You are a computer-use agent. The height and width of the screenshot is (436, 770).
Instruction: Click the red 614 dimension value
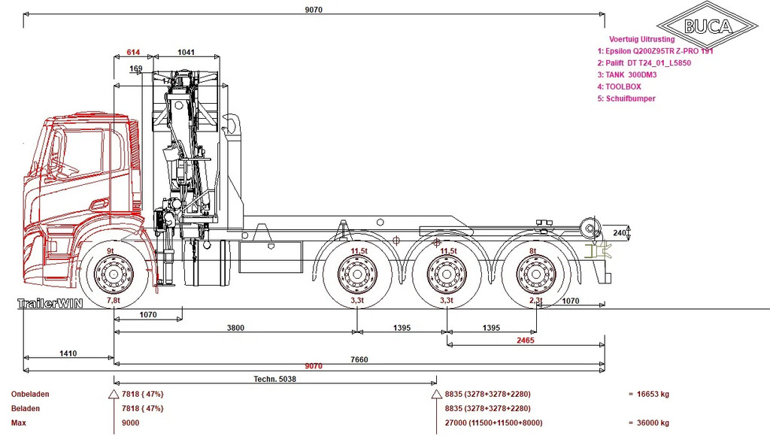click(x=133, y=52)
